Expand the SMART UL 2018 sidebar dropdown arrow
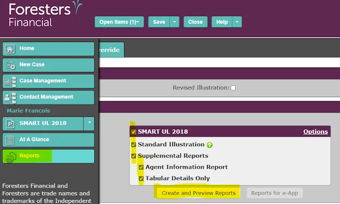 (x=89, y=124)
